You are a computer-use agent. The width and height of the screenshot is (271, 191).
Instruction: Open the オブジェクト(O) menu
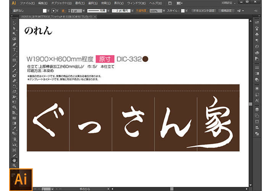pos(61,3)
